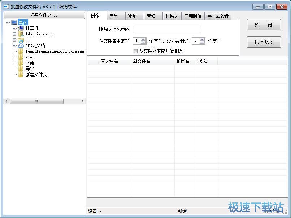
Task: Select the 新建文件夹 folder label
Action: tap(36, 74)
